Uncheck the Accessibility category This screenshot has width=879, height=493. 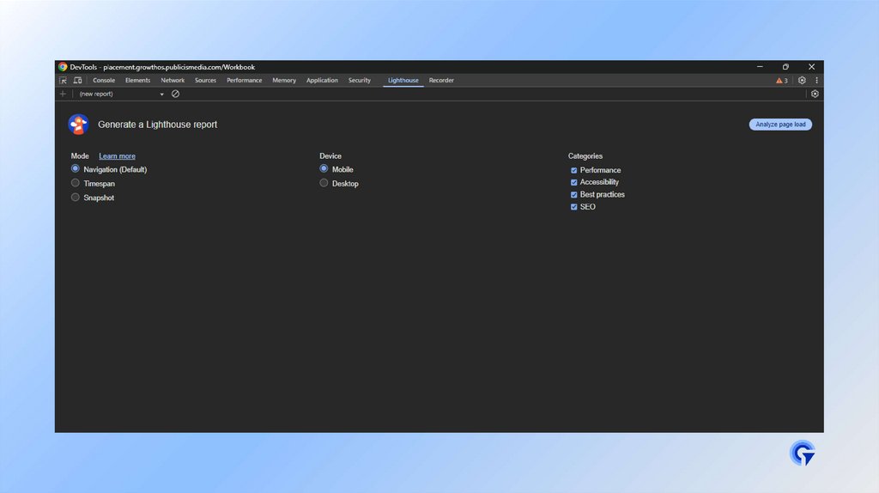[x=573, y=182]
